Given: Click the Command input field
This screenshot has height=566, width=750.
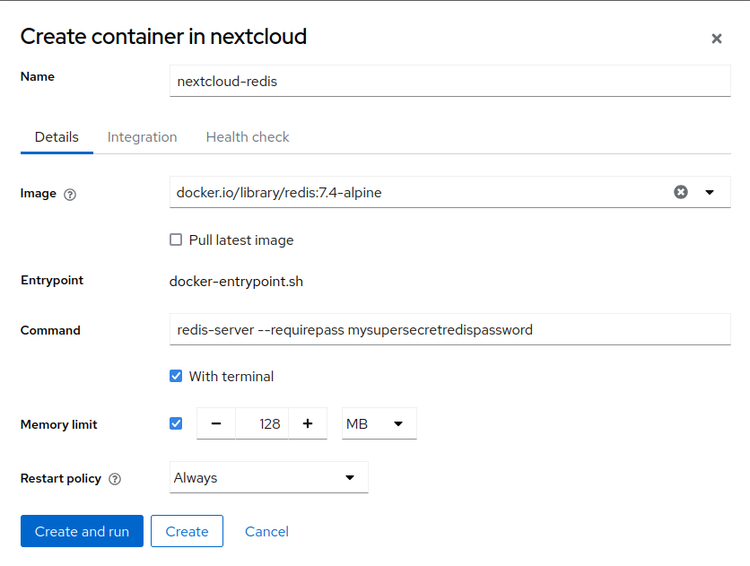Looking at the screenshot, I should 449,329.
